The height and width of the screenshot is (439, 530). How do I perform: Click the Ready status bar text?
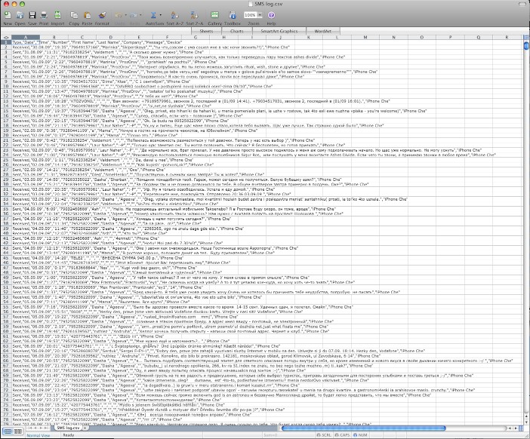point(69,435)
